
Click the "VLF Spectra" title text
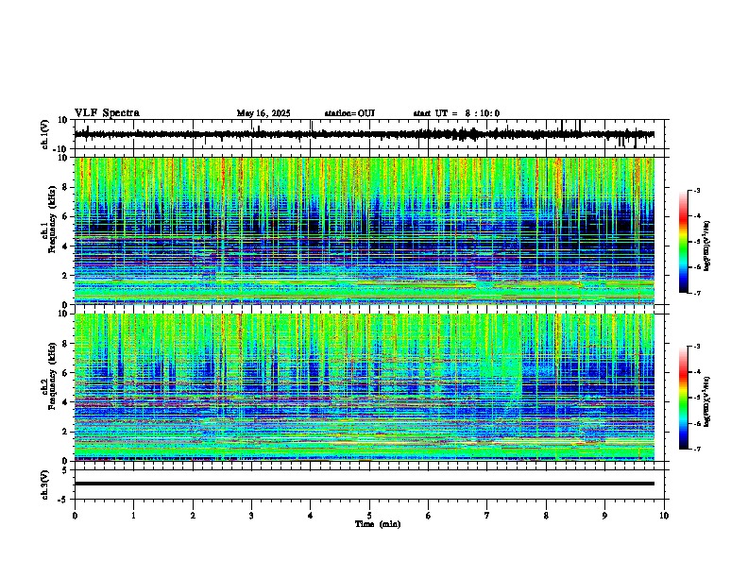tap(107, 113)
